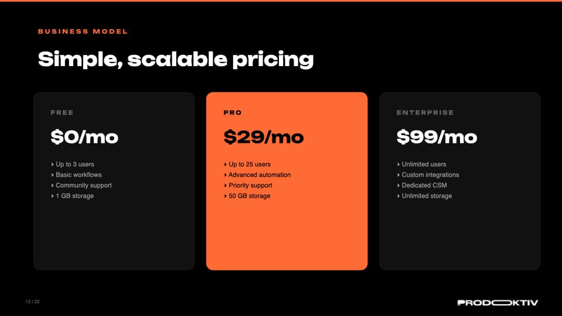Click the ENTERPRISE plan label
The height and width of the screenshot is (316, 562).
tap(425, 112)
